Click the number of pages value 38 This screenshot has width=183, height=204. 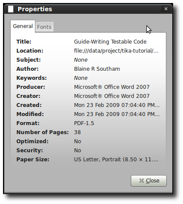pyautogui.click(x=78, y=132)
